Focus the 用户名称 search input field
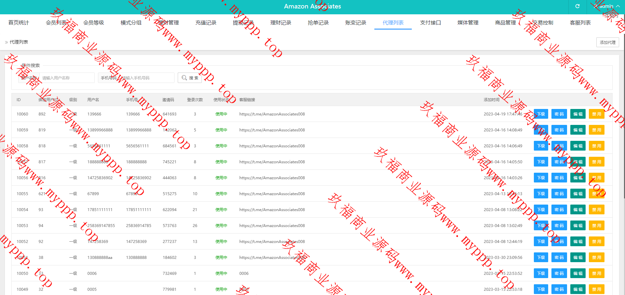This screenshot has width=625, height=295. pyautogui.click(x=67, y=78)
